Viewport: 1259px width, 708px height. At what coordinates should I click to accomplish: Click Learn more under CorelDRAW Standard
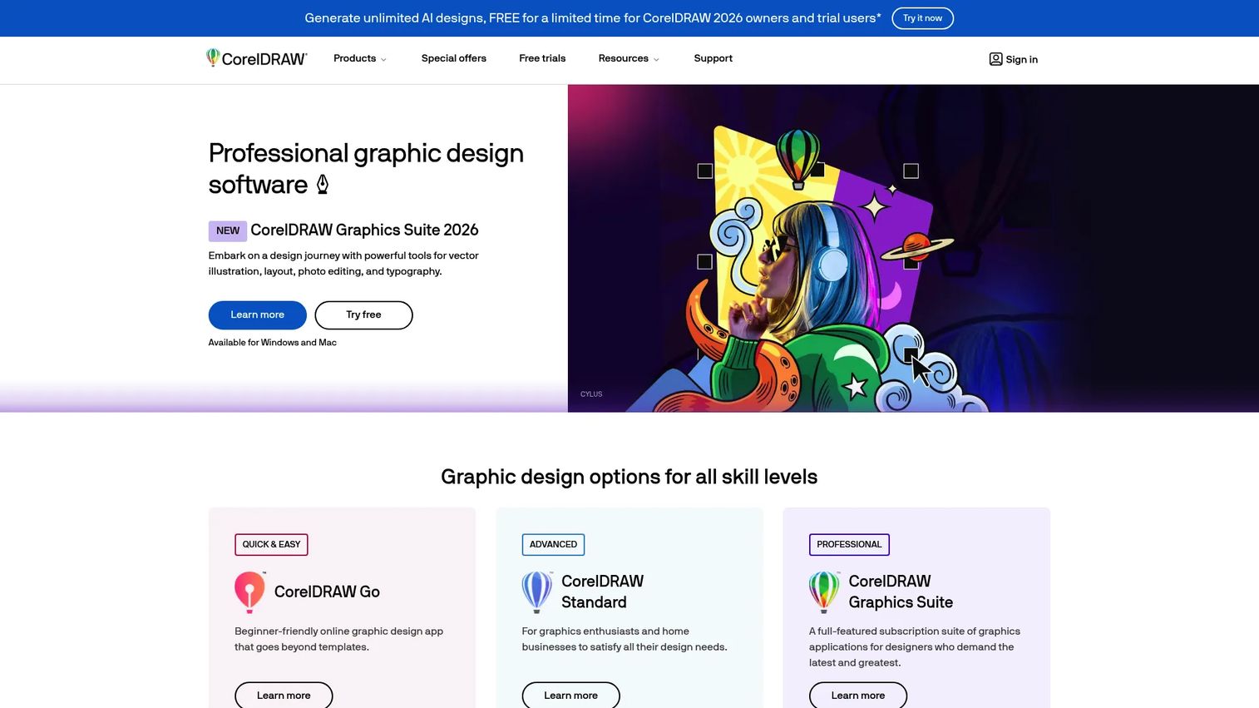570,696
